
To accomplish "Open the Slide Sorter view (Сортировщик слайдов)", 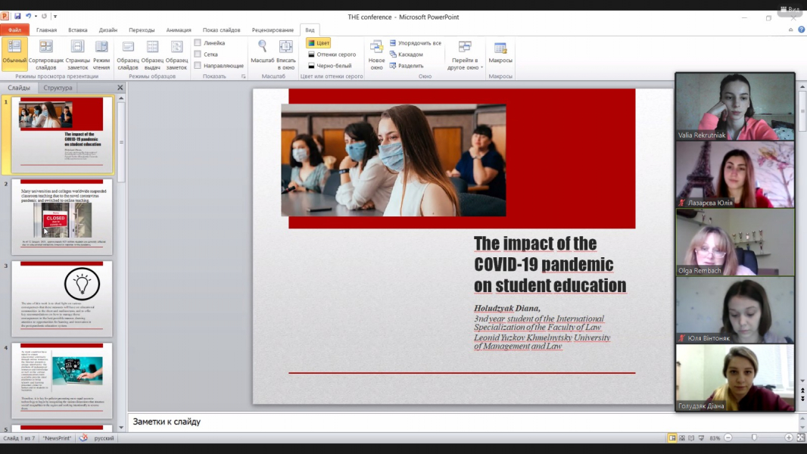I will [x=46, y=53].
